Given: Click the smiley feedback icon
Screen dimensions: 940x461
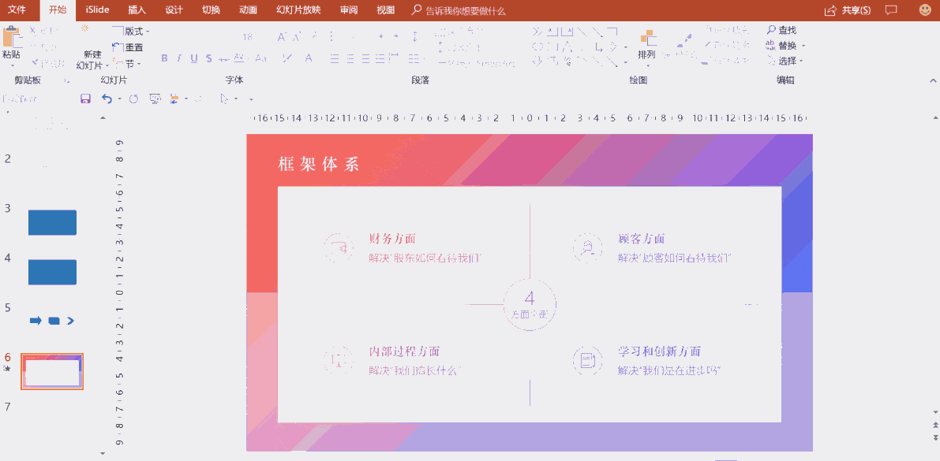Looking at the screenshot, I should (x=925, y=10).
